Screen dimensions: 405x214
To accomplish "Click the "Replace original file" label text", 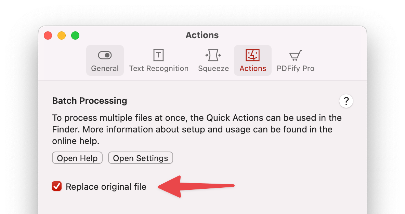I will point(106,187).
